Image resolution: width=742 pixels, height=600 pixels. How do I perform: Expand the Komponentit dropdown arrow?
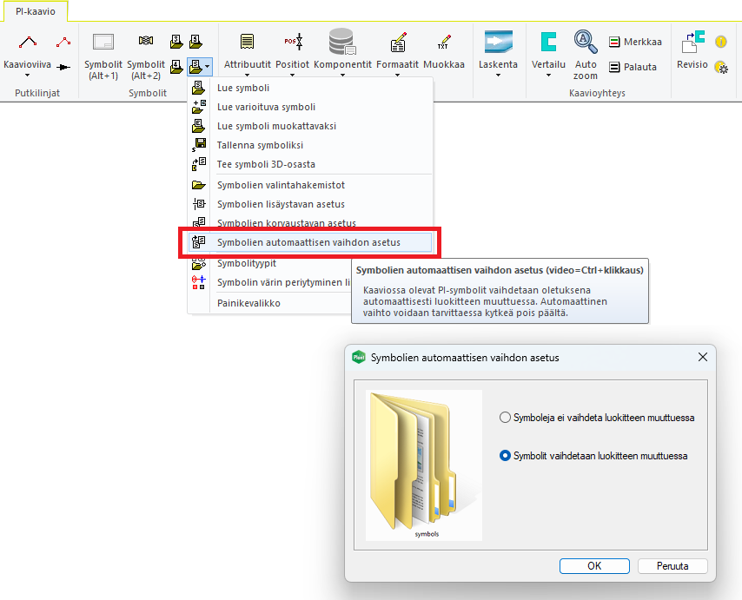pos(342,76)
